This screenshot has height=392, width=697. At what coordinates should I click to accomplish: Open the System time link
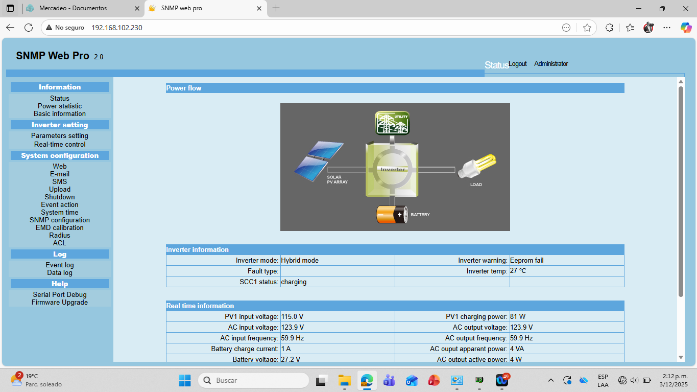[60, 212]
